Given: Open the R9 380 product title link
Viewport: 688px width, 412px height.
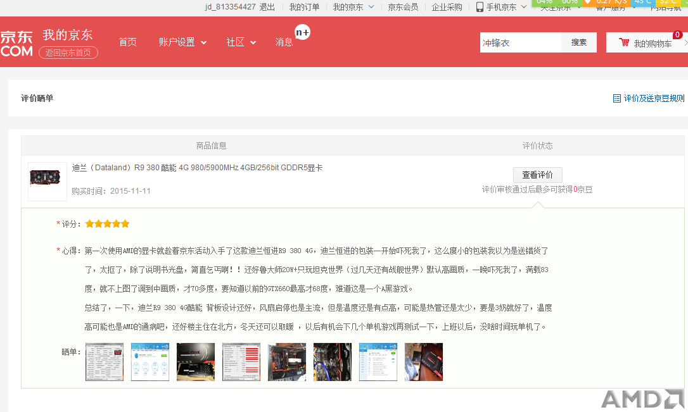Looking at the screenshot, I should coord(197,168).
